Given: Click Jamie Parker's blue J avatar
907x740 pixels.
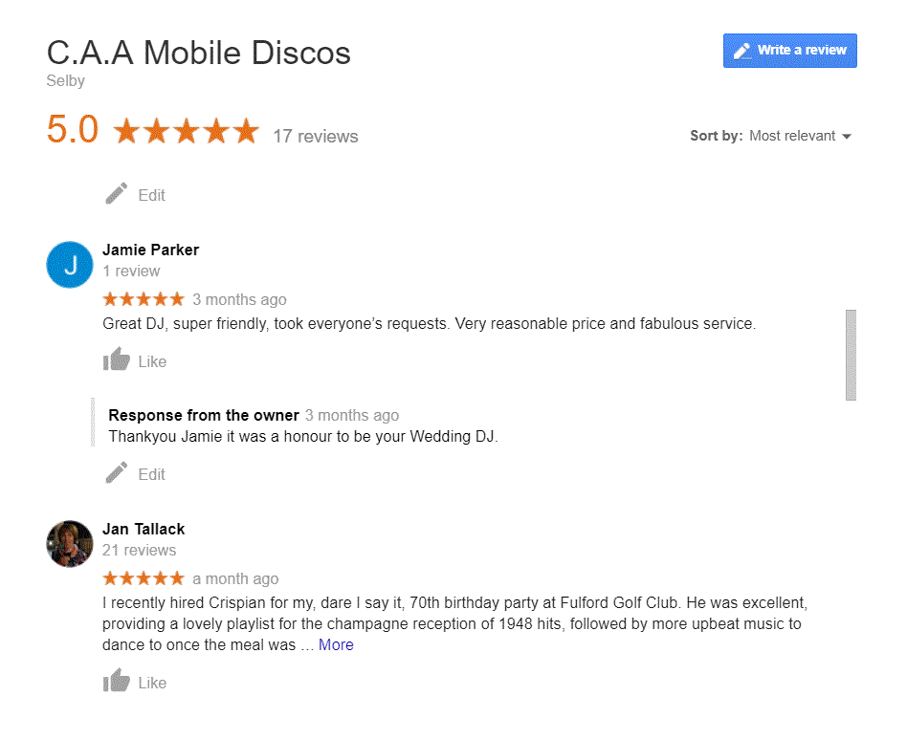Looking at the screenshot, I should tap(70, 265).
